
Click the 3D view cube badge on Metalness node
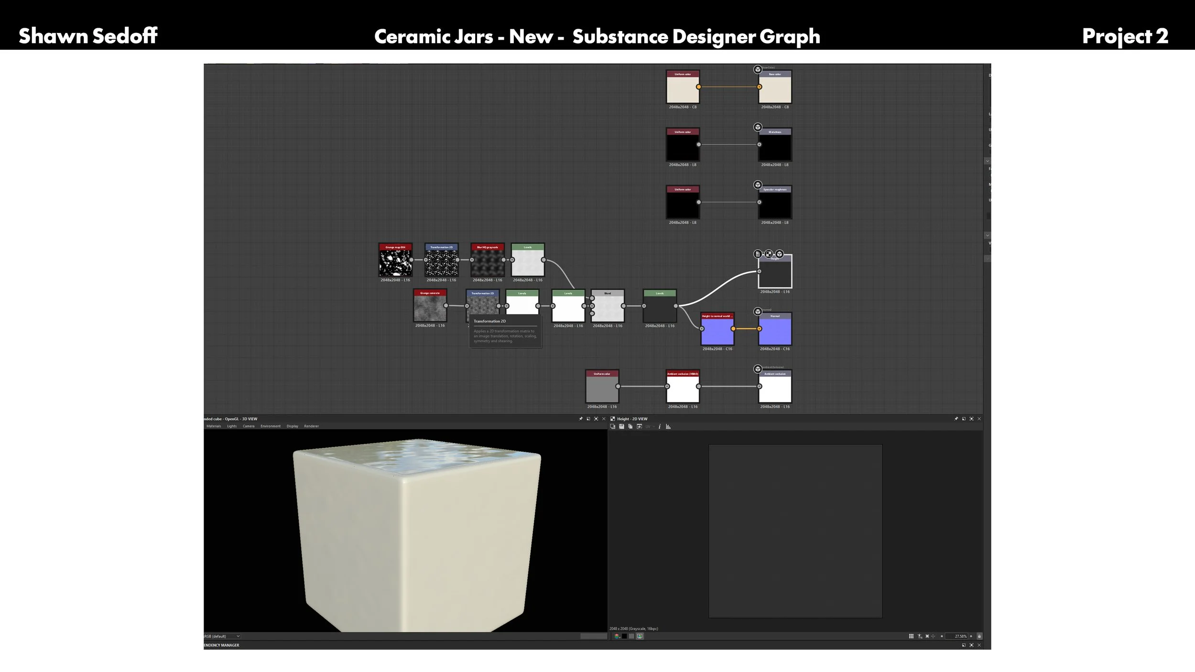758,127
